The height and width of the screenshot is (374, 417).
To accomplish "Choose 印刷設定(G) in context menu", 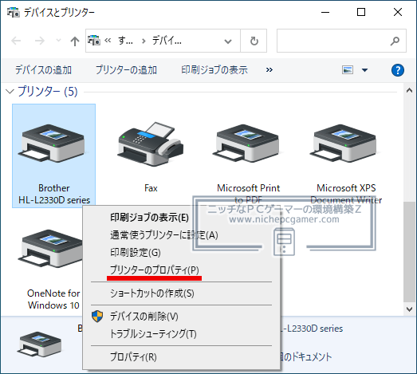I will click(x=136, y=253).
